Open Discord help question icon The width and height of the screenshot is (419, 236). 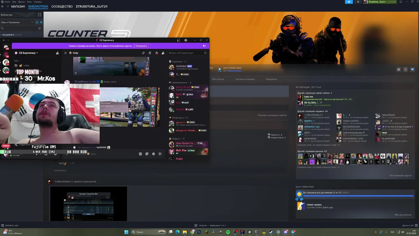click(x=186, y=40)
